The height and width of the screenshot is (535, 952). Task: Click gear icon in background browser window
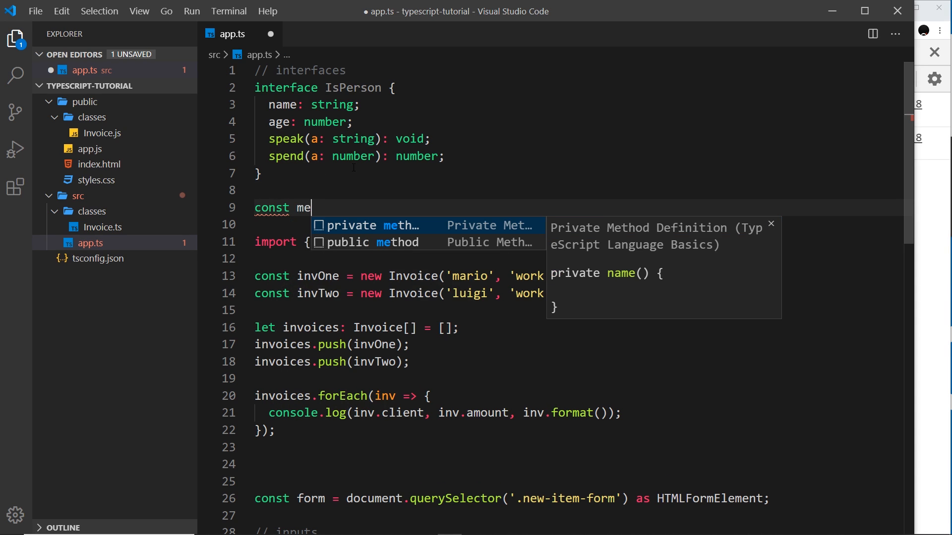[935, 79]
